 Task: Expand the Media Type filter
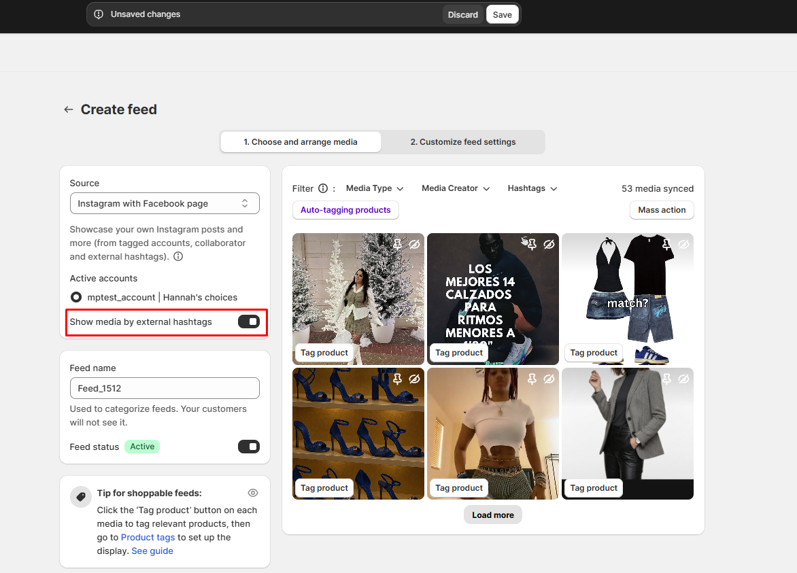[375, 188]
